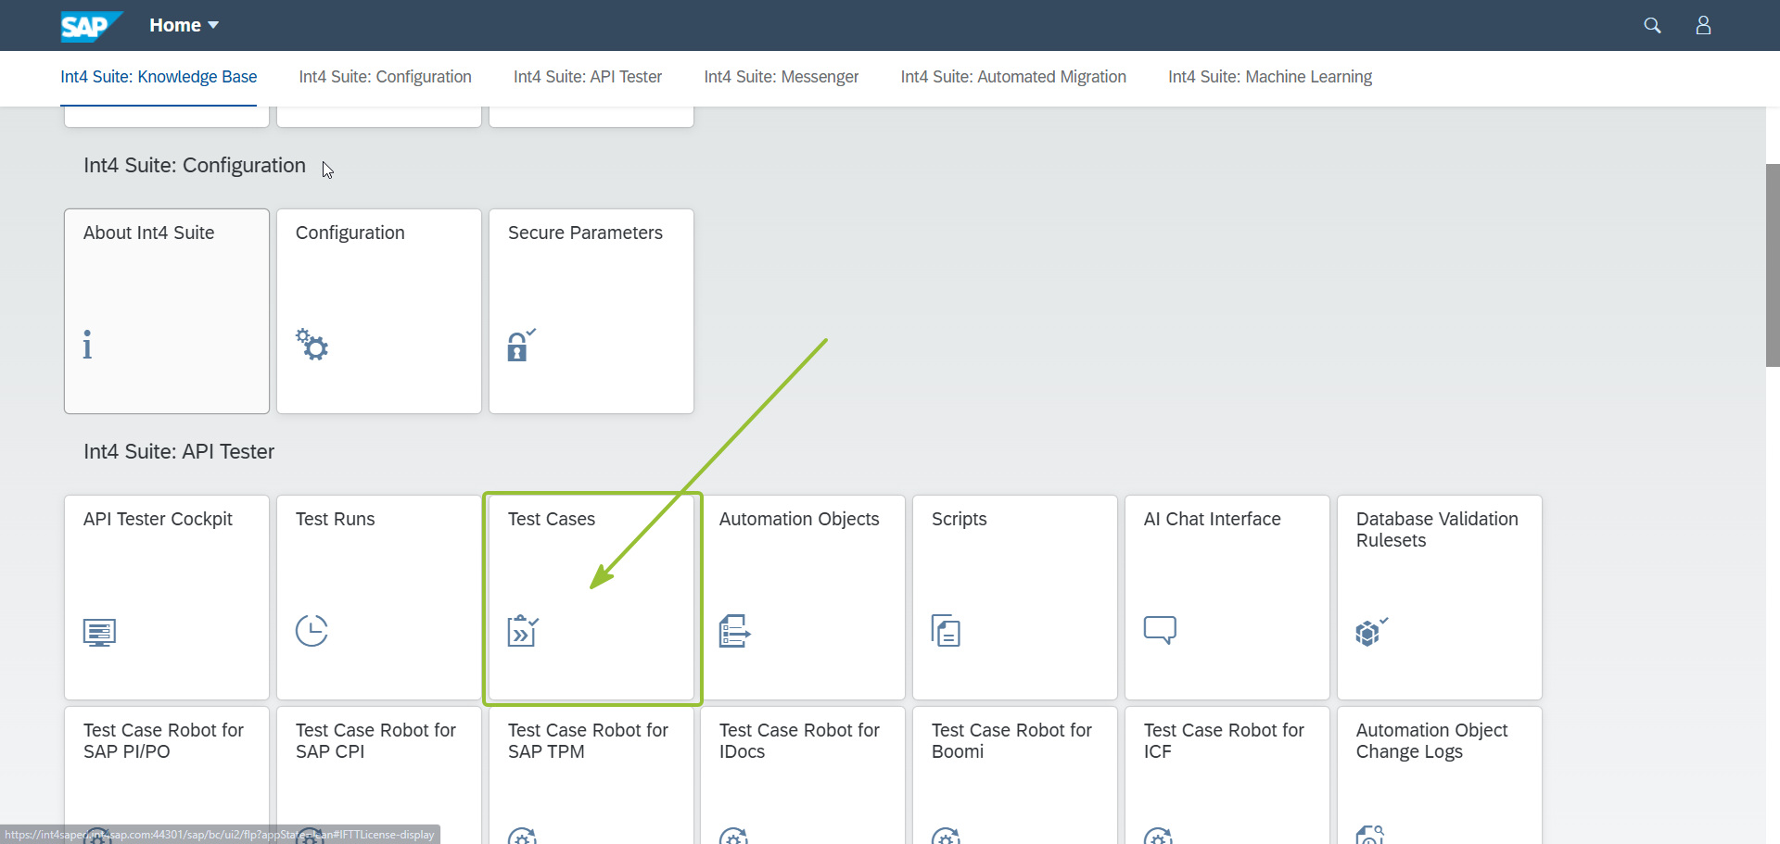Open Test Case Robot for IDocs tile

click(803, 775)
